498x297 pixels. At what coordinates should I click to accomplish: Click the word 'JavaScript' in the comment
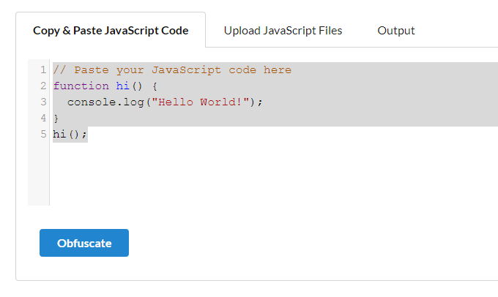point(186,69)
